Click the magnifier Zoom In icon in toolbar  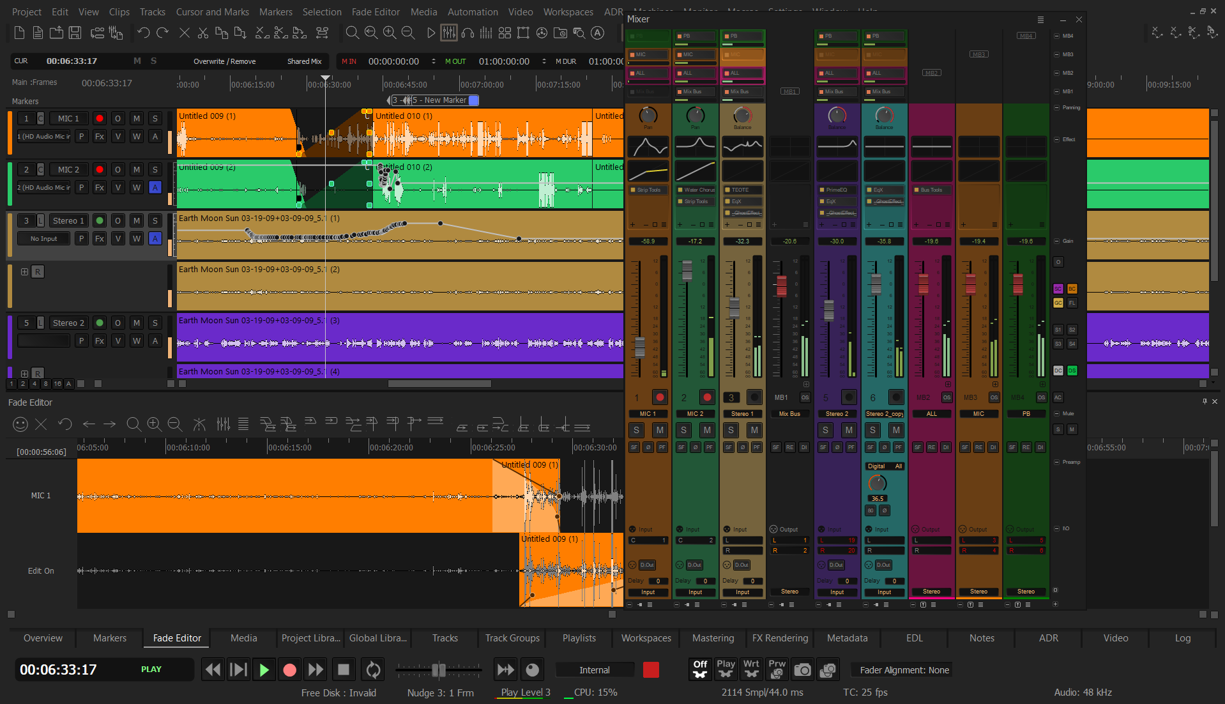(390, 33)
